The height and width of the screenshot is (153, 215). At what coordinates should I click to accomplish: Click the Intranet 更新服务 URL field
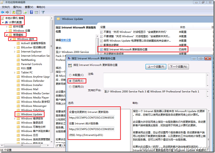[x=92, y=118]
